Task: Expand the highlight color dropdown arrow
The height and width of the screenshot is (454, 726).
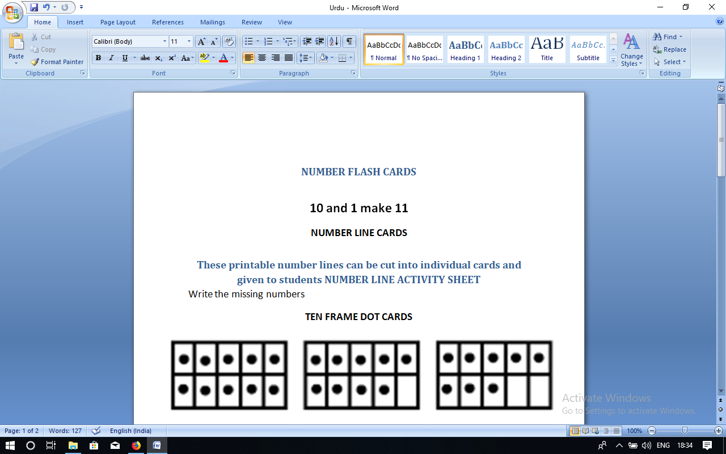Action: pyautogui.click(x=213, y=58)
